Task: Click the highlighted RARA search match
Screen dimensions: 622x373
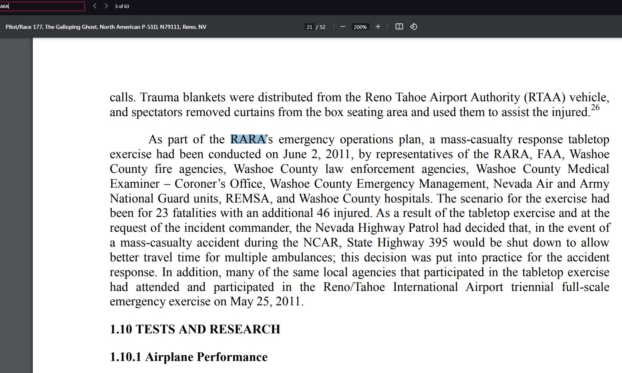Action: (x=248, y=139)
